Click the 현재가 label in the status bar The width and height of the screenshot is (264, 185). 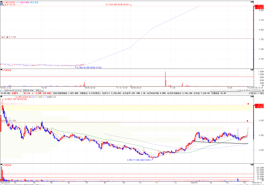tap(15, 93)
